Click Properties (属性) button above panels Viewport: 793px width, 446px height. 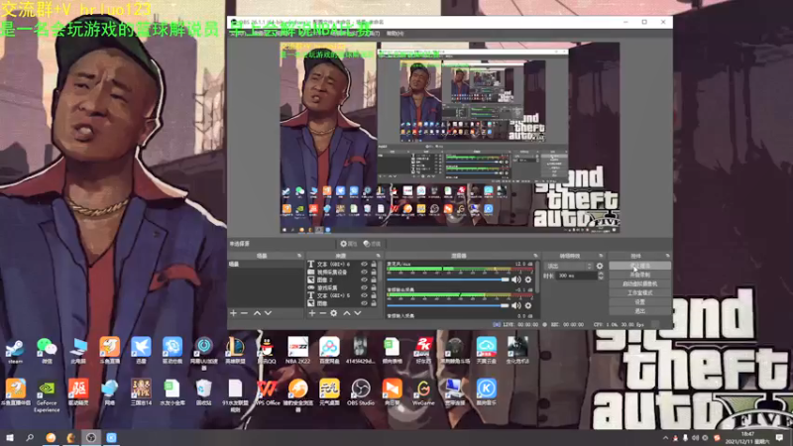point(349,244)
